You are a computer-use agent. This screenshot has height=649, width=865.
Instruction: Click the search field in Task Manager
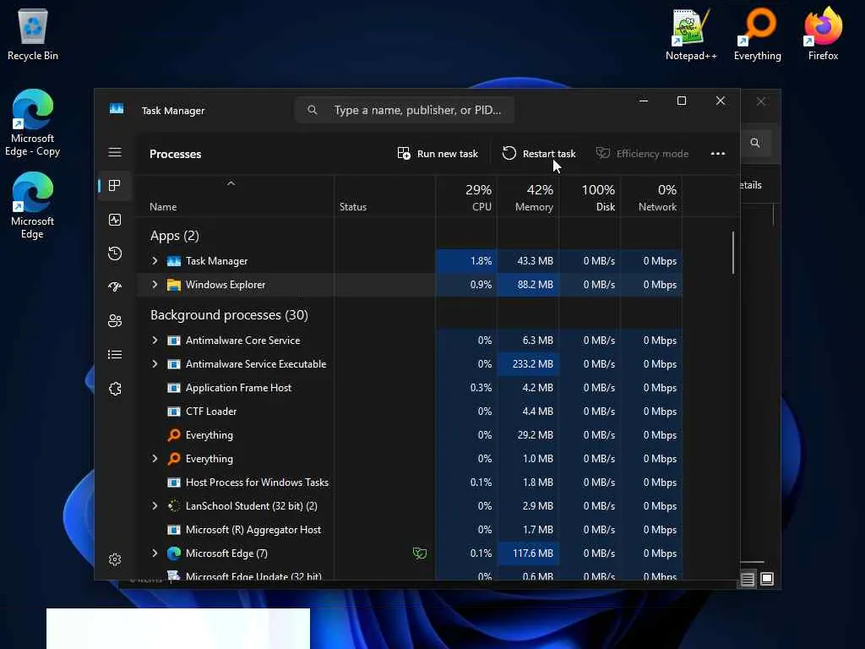405,110
